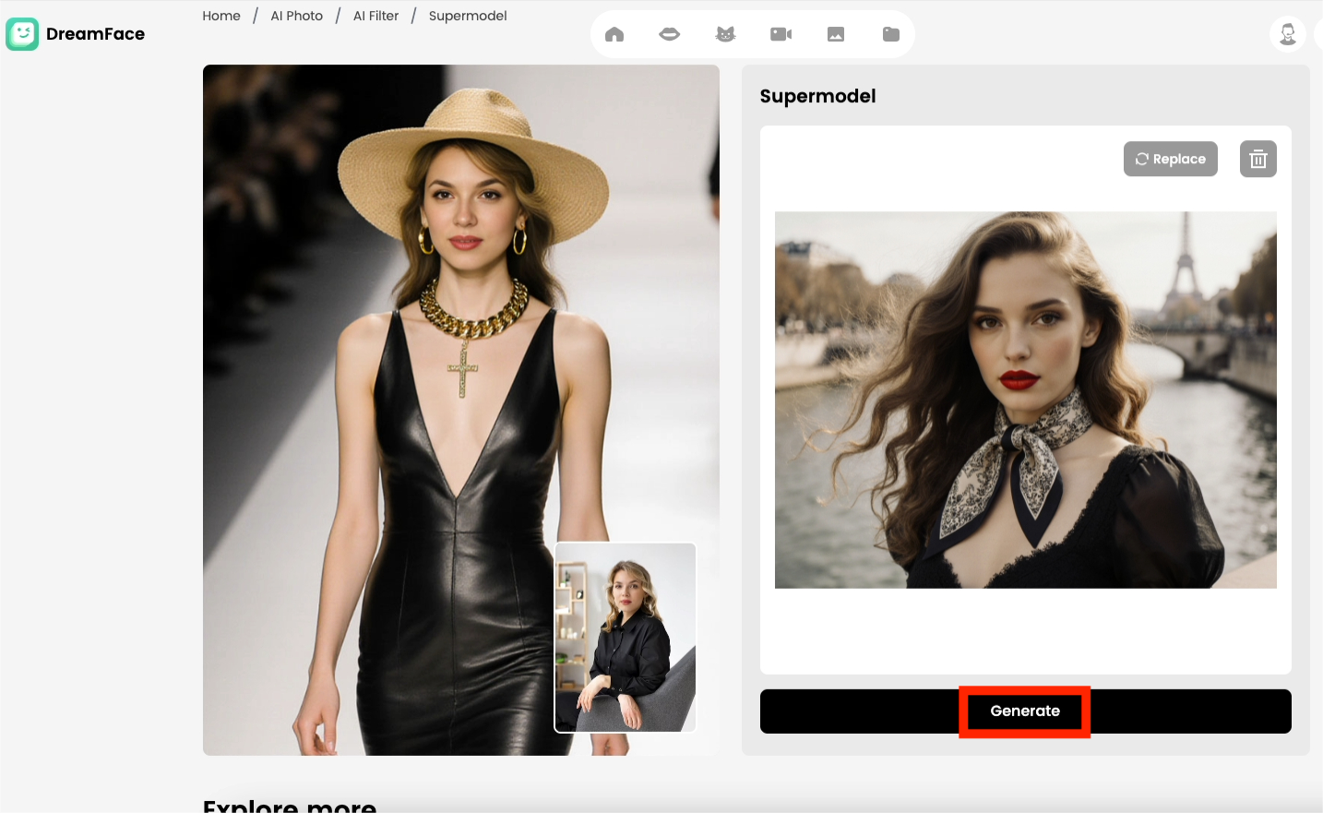Viewport: 1323px width, 813px height.
Task: Open the folder icon in navigation bar
Action: [891, 34]
